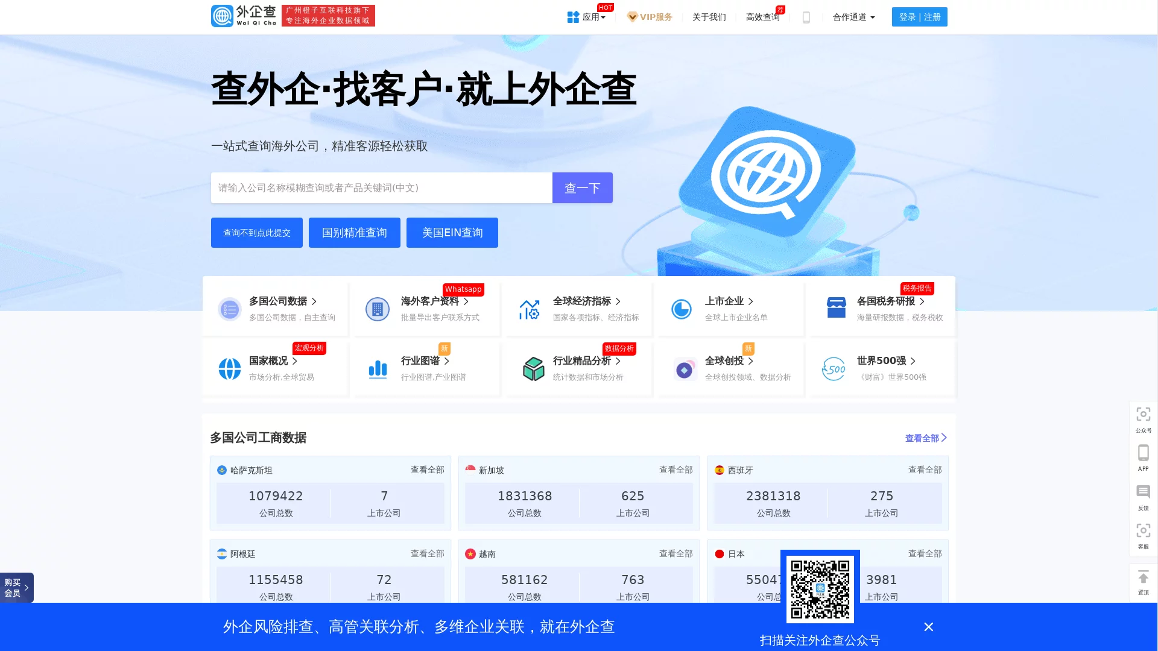Select the 行业图谱 bar chart icon
Image resolution: width=1158 pixels, height=651 pixels.
coord(378,369)
